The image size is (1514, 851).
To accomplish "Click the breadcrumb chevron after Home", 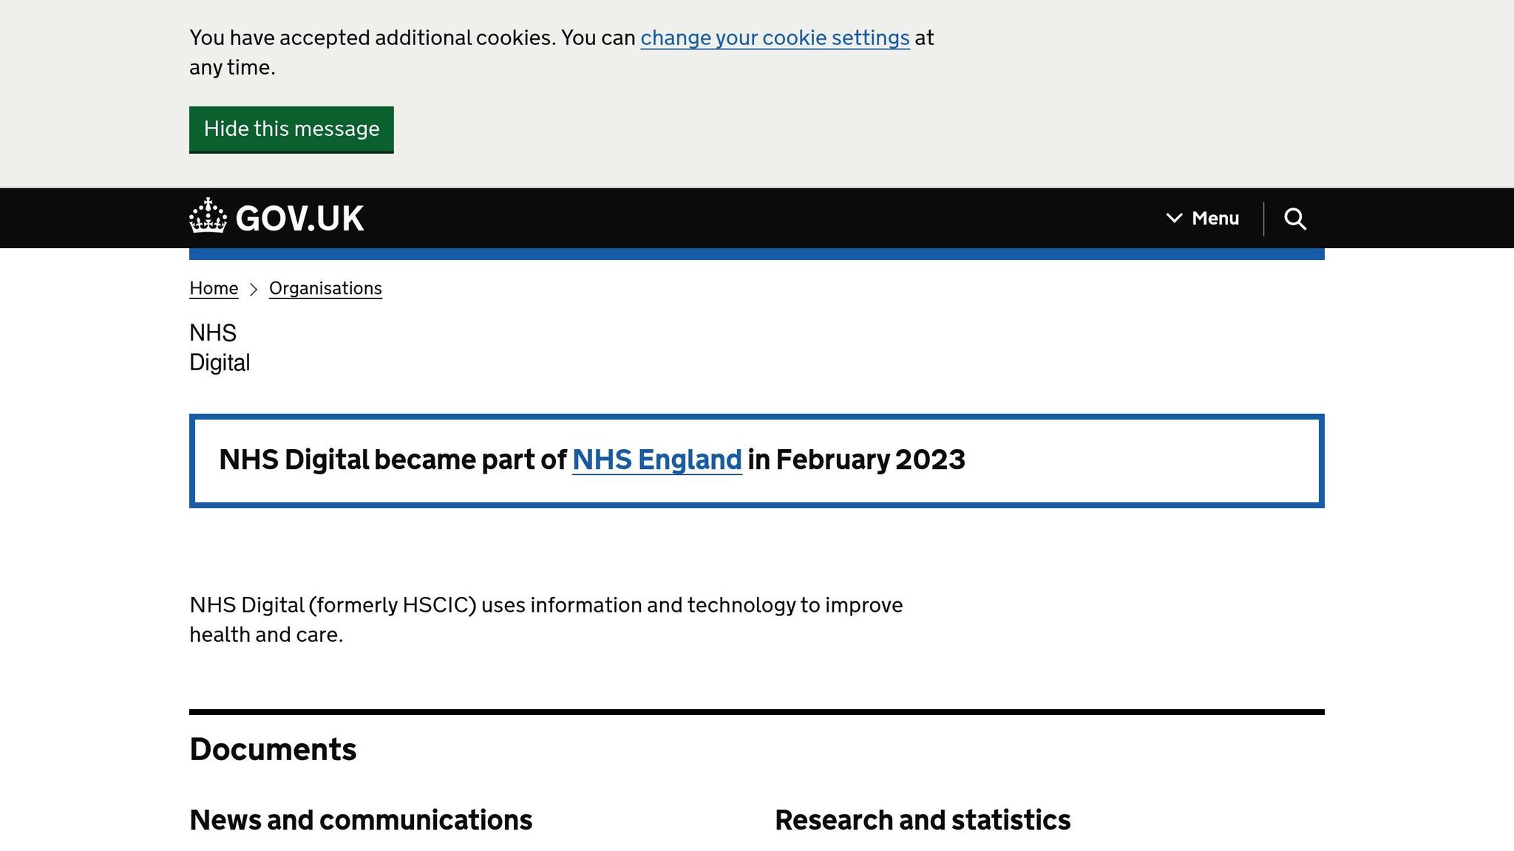I will [x=254, y=289].
